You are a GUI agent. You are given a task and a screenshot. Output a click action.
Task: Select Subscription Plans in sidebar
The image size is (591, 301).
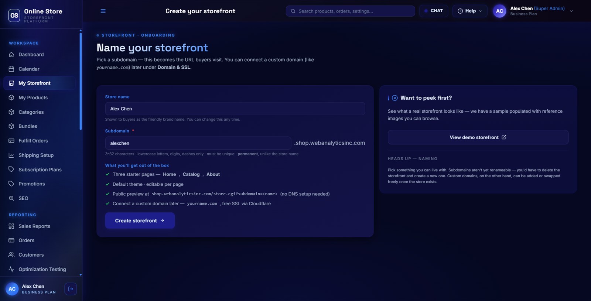(x=40, y=170)
